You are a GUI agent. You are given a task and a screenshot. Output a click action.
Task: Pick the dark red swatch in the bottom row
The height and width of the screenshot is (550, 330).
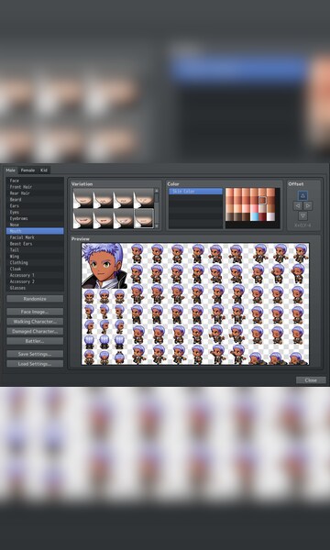click(x=263, y=216)
